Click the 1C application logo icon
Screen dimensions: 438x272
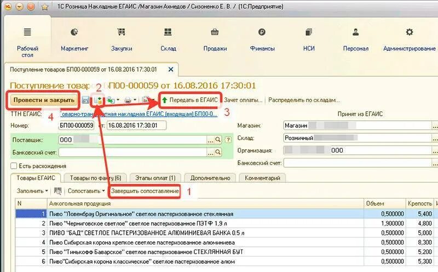(8, 7)
